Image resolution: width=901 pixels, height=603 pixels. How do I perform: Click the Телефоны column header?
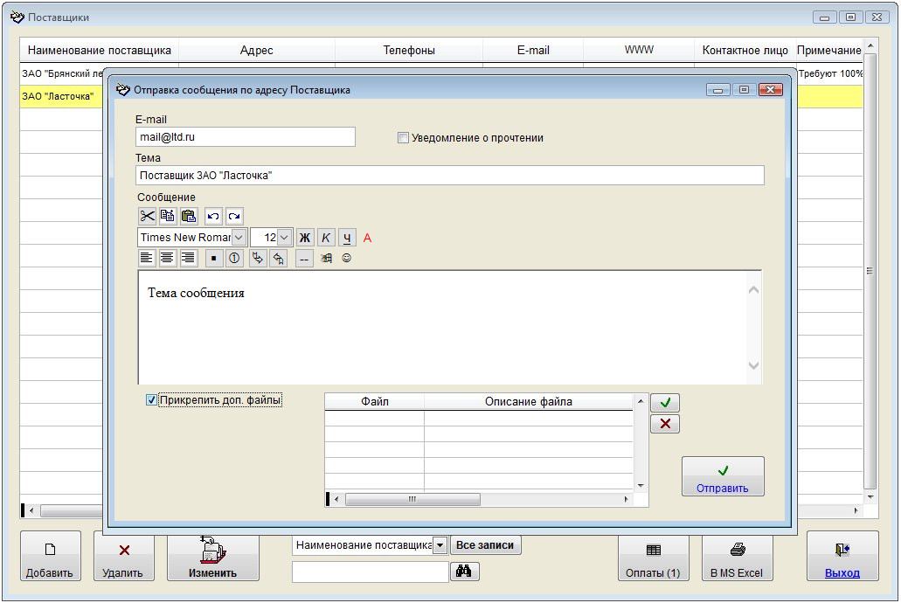(408, 51)
